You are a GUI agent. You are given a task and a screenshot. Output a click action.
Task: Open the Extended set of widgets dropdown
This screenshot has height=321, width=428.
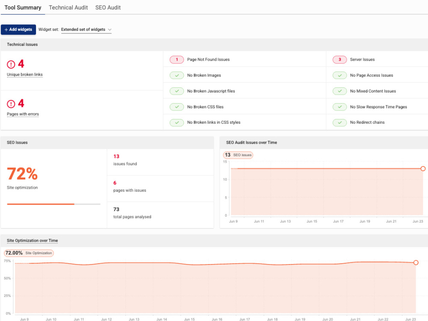86,30
